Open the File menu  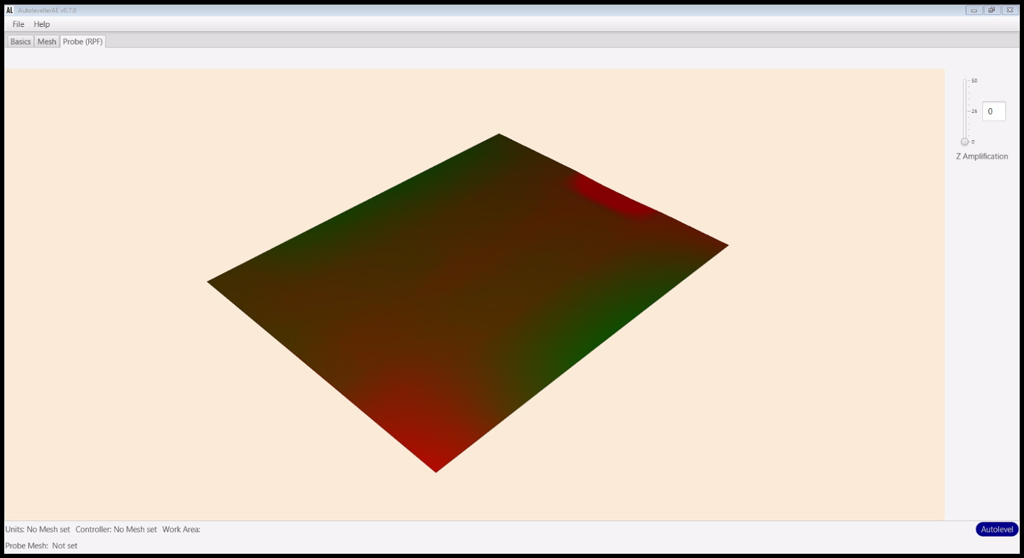coord(18,24)
